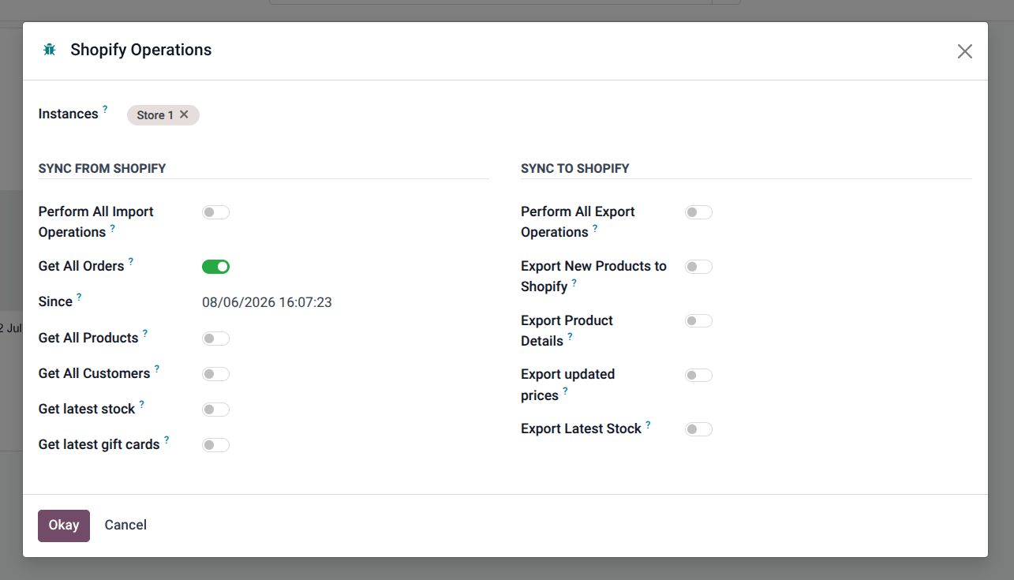Enable Perform All Import Operations toggle

coord(215,212)
